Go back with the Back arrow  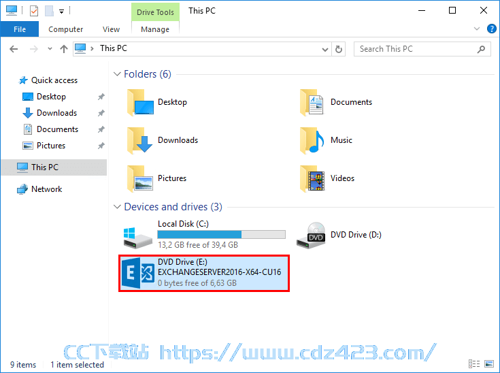click(x=14, y=49)
